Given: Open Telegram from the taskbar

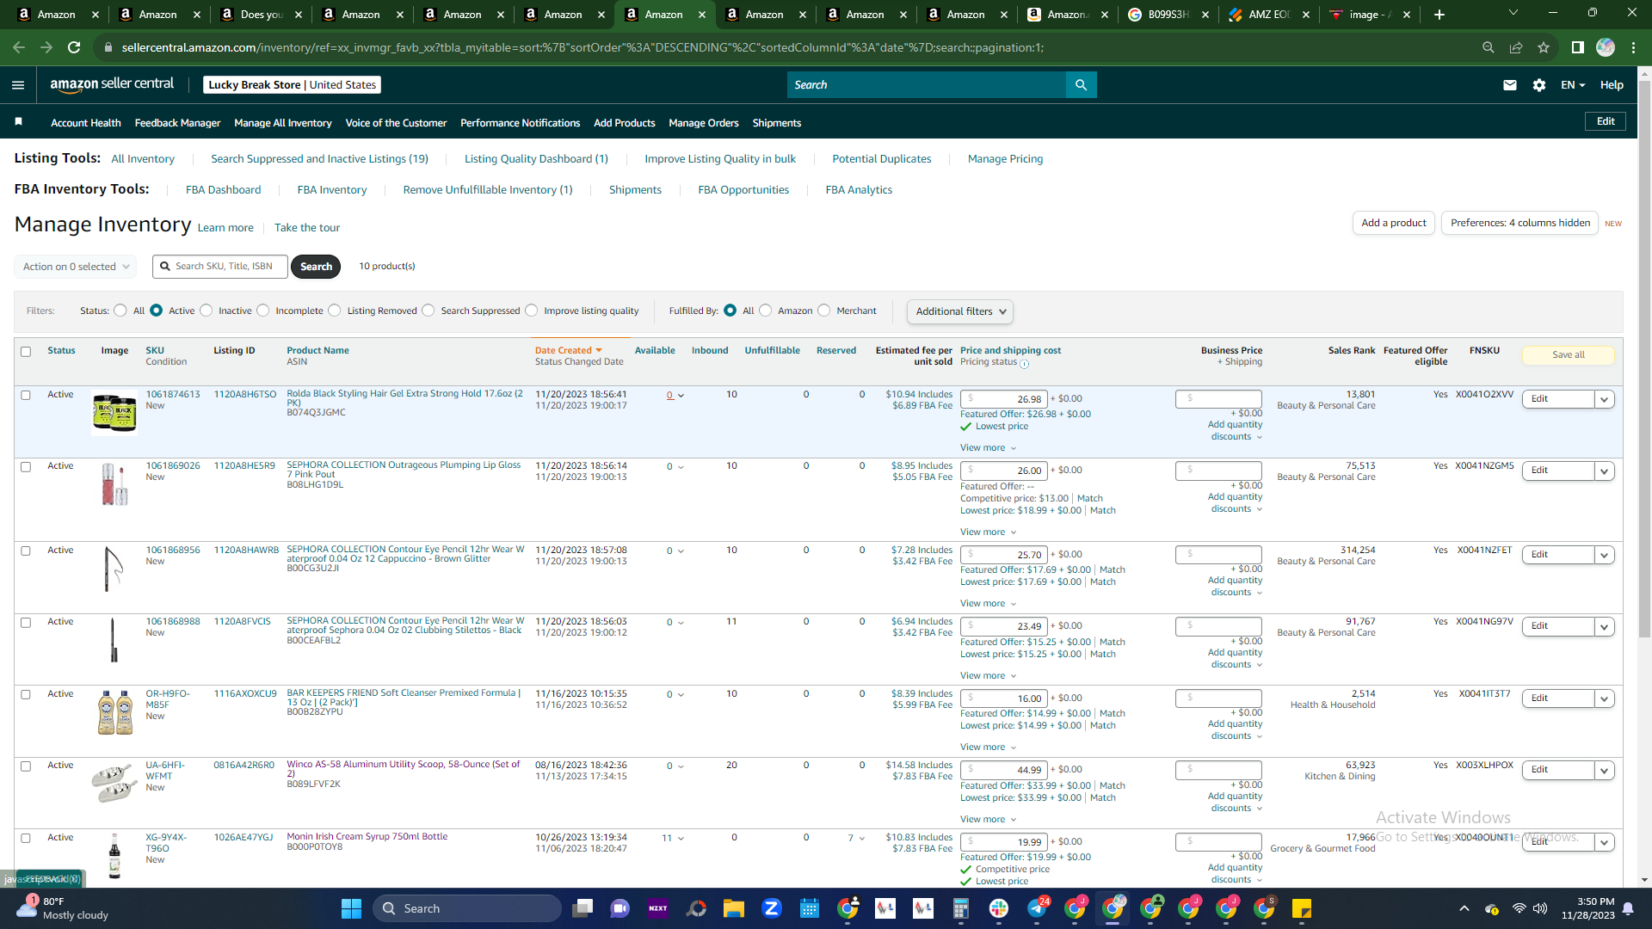Looking at the screenshot, I should 1037,908.
